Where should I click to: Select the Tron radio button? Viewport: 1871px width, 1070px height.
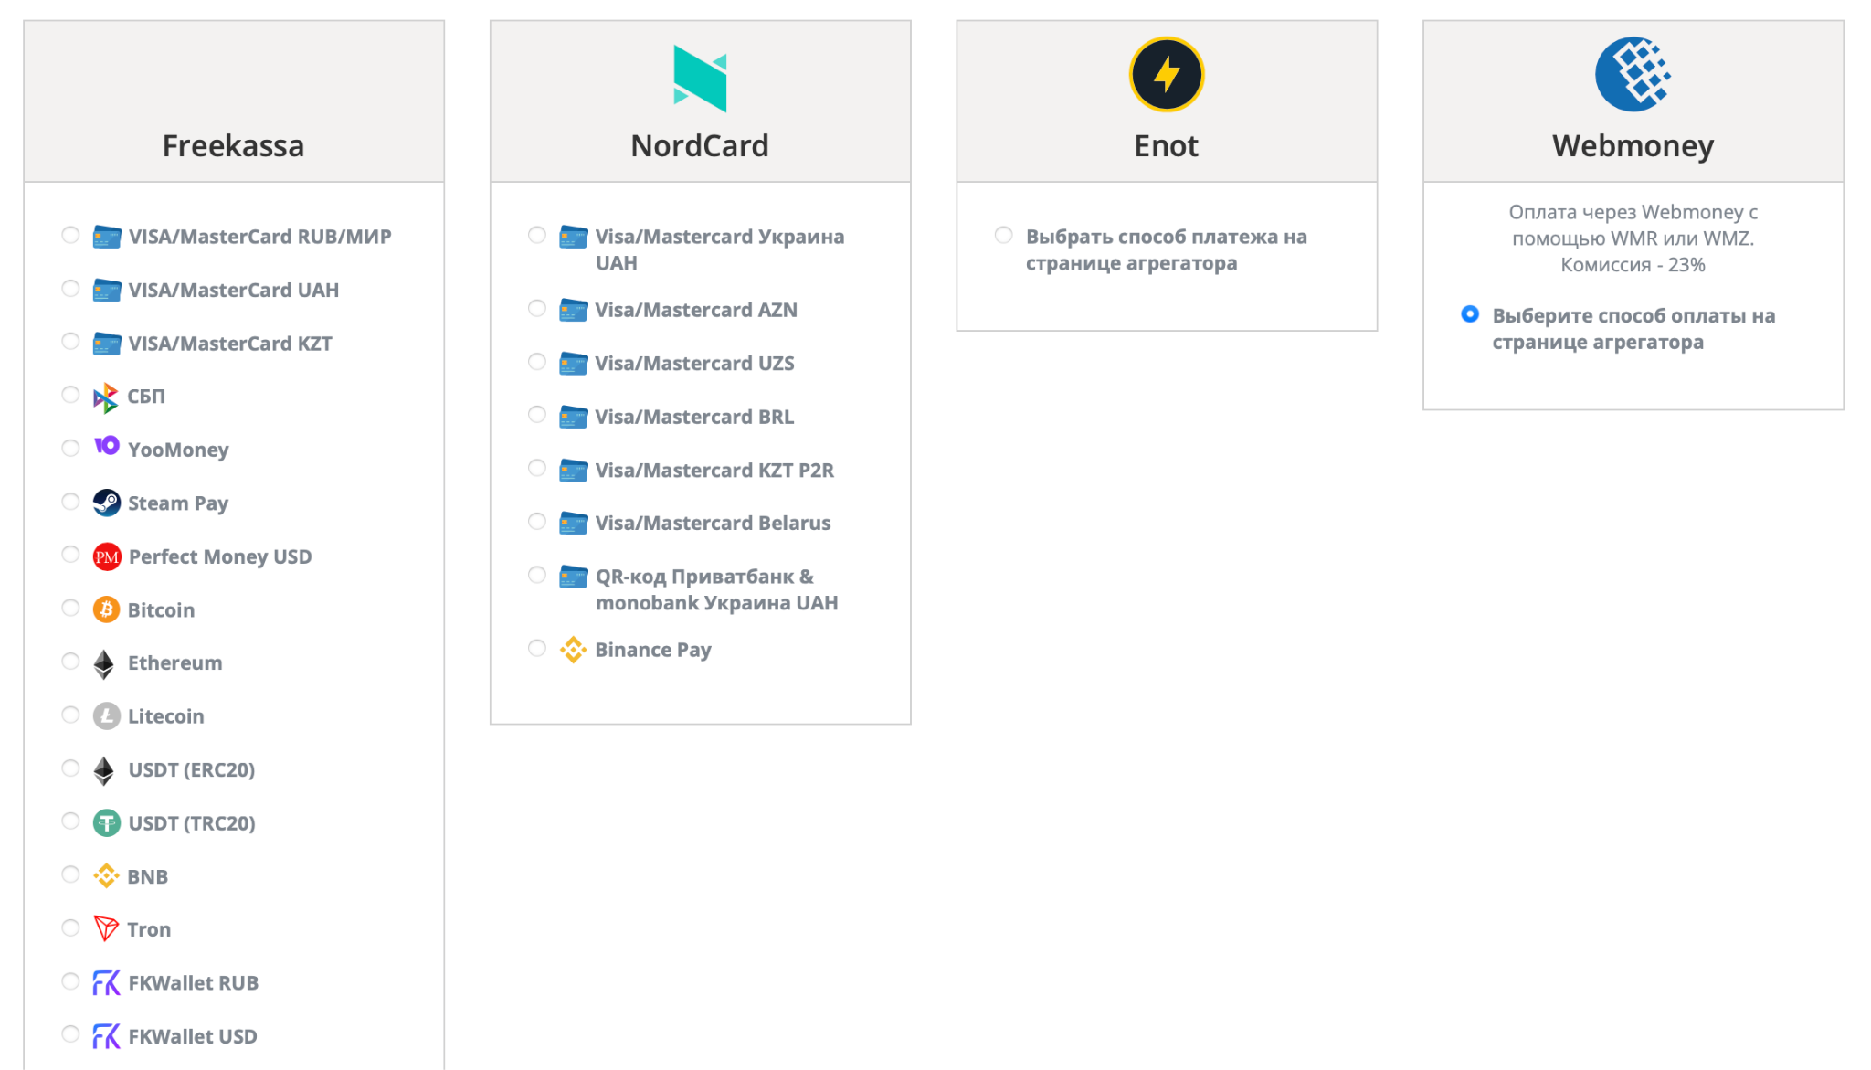(70, 927)
